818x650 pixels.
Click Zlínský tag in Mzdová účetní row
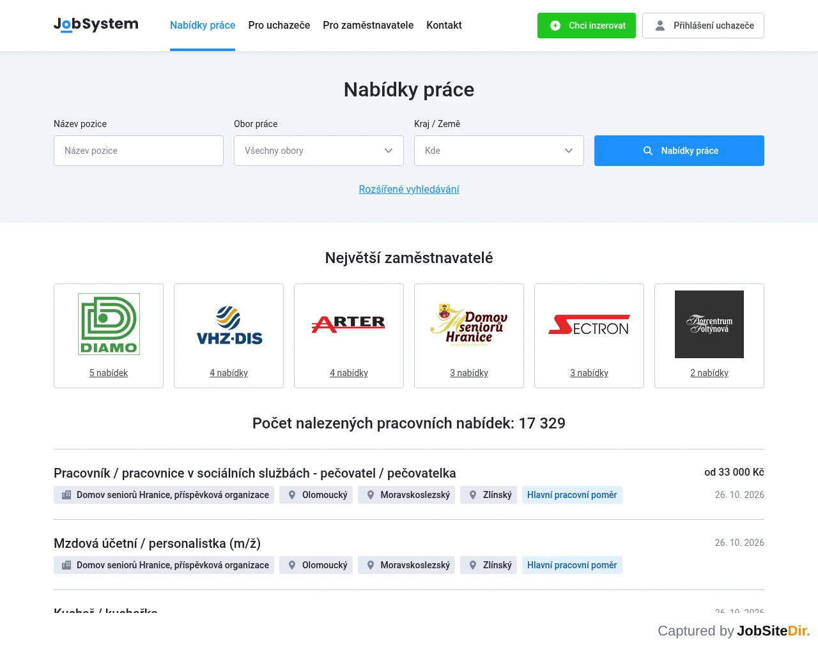(x=488, y=565)
